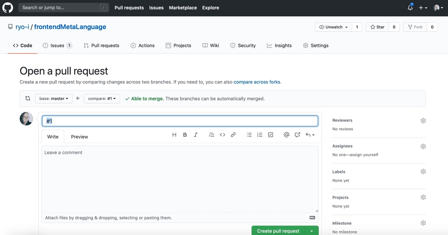The image size is (448, 235).
Task: Switch to the repository Pull requests tab
Action: coord(101,46)
